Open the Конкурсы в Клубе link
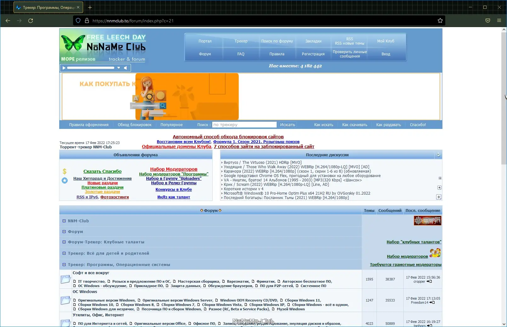Screen dimensions: 507x327 [174, 190]
